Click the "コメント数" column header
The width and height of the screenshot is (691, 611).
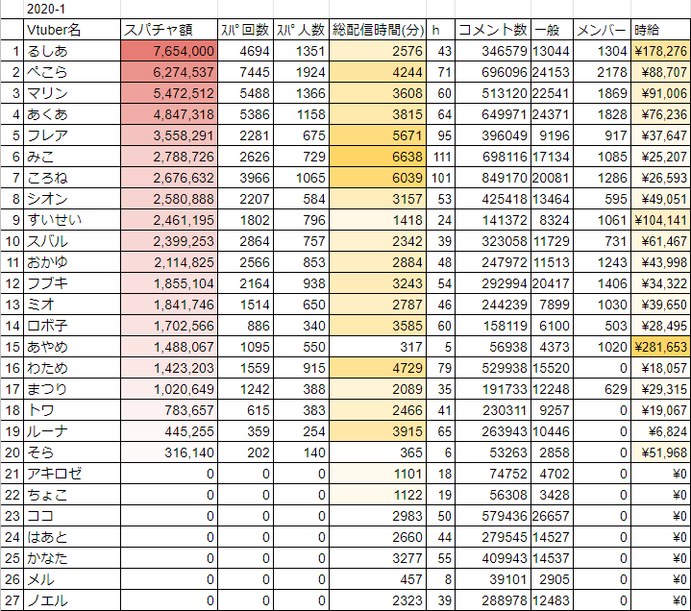click(x=492, y=30)
